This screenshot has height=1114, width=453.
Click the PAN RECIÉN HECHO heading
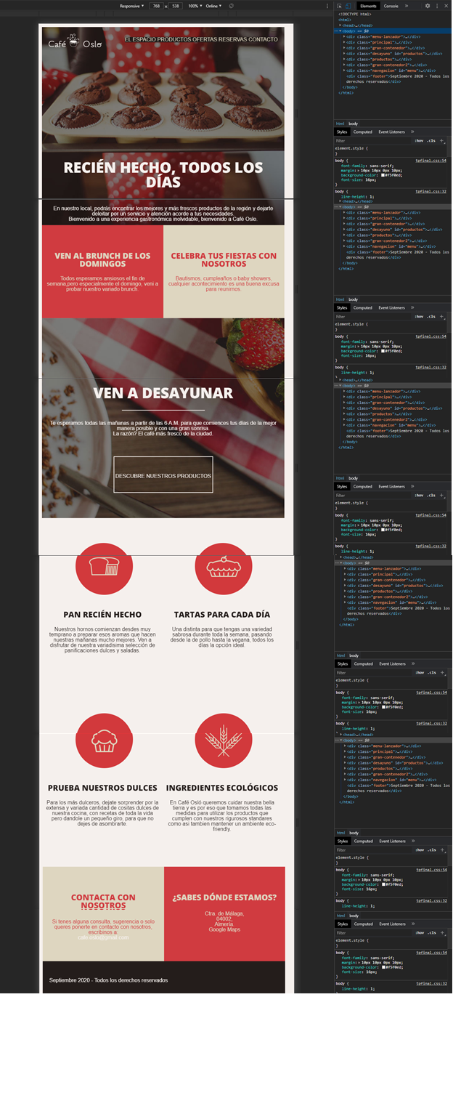tap(102, 615)
